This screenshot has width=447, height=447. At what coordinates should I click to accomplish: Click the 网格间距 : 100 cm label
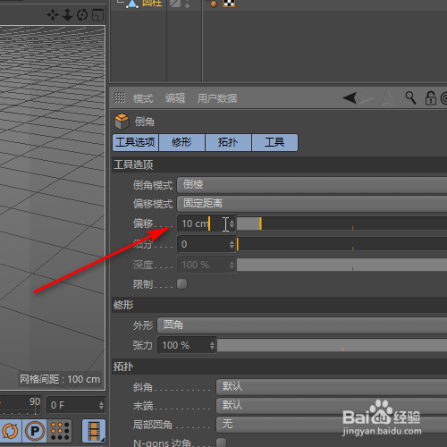(60, 379)
